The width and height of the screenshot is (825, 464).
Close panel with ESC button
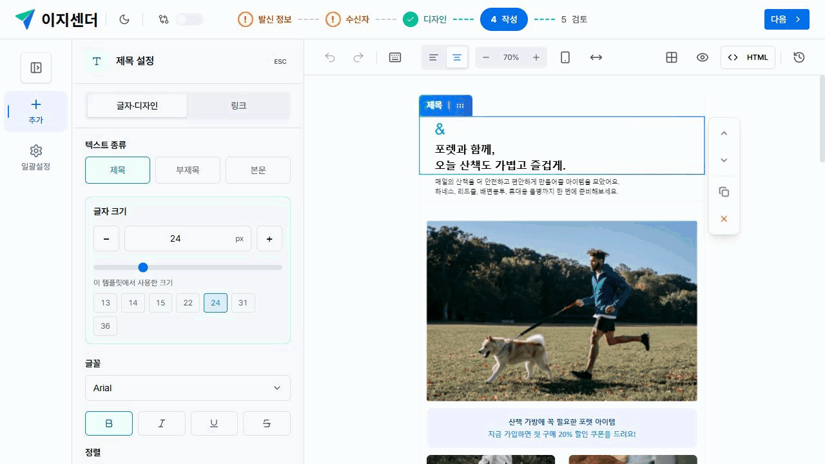click(280, 61)
